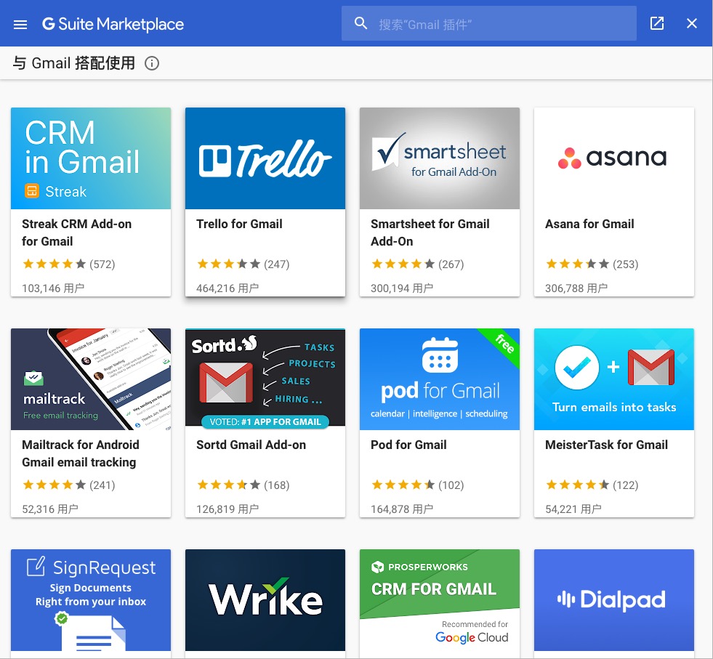Click the info icon beside the Gmail heading
713x659 pixels.
click(152, 63)
